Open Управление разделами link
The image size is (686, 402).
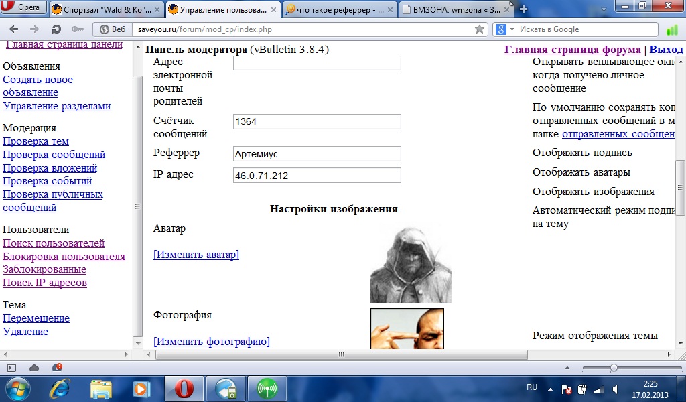[56, 106]
